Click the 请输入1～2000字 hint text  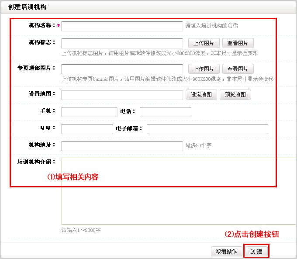[x=81, y=230]
